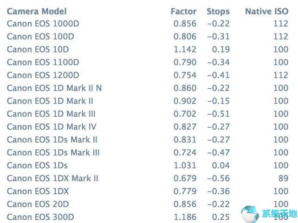Click the Native ISO column header
Viewport: 298px width, 223px height.
click(267, 11)
